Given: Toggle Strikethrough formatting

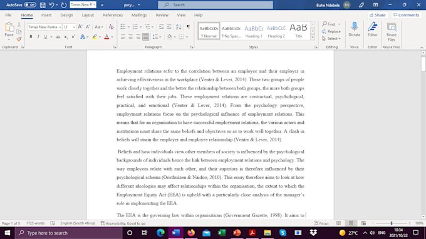Looking at the screenshot, I should pos(58,37).
